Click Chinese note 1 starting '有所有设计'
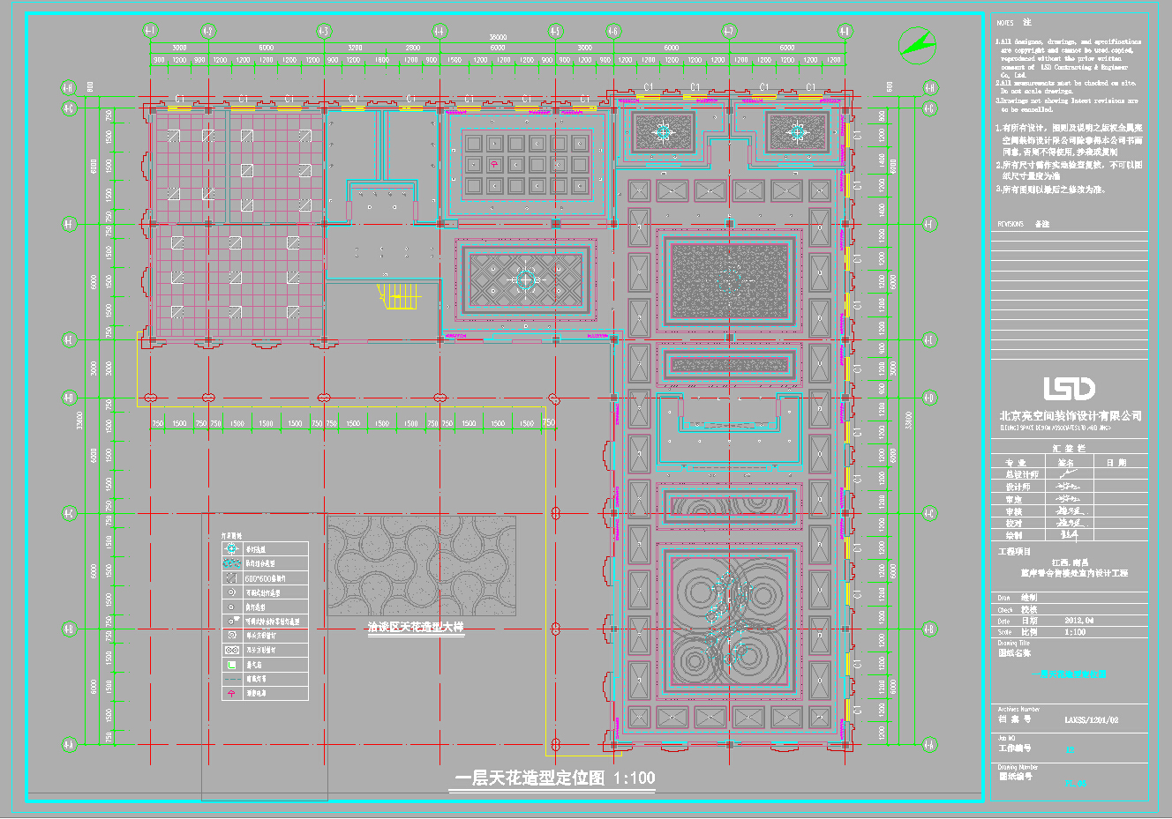 coord(1070,140)
